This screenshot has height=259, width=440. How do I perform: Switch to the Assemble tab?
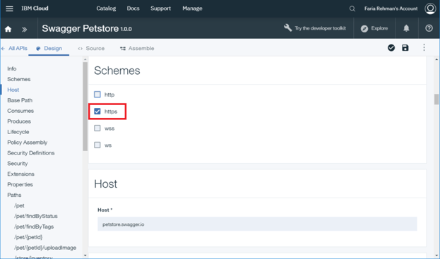pyautogui.click(x=137, y=48)
